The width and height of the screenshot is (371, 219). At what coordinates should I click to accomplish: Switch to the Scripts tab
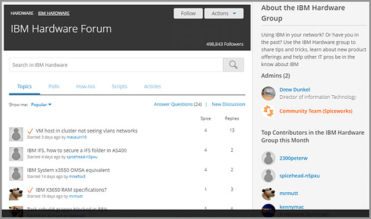click(x=119, y=87)
